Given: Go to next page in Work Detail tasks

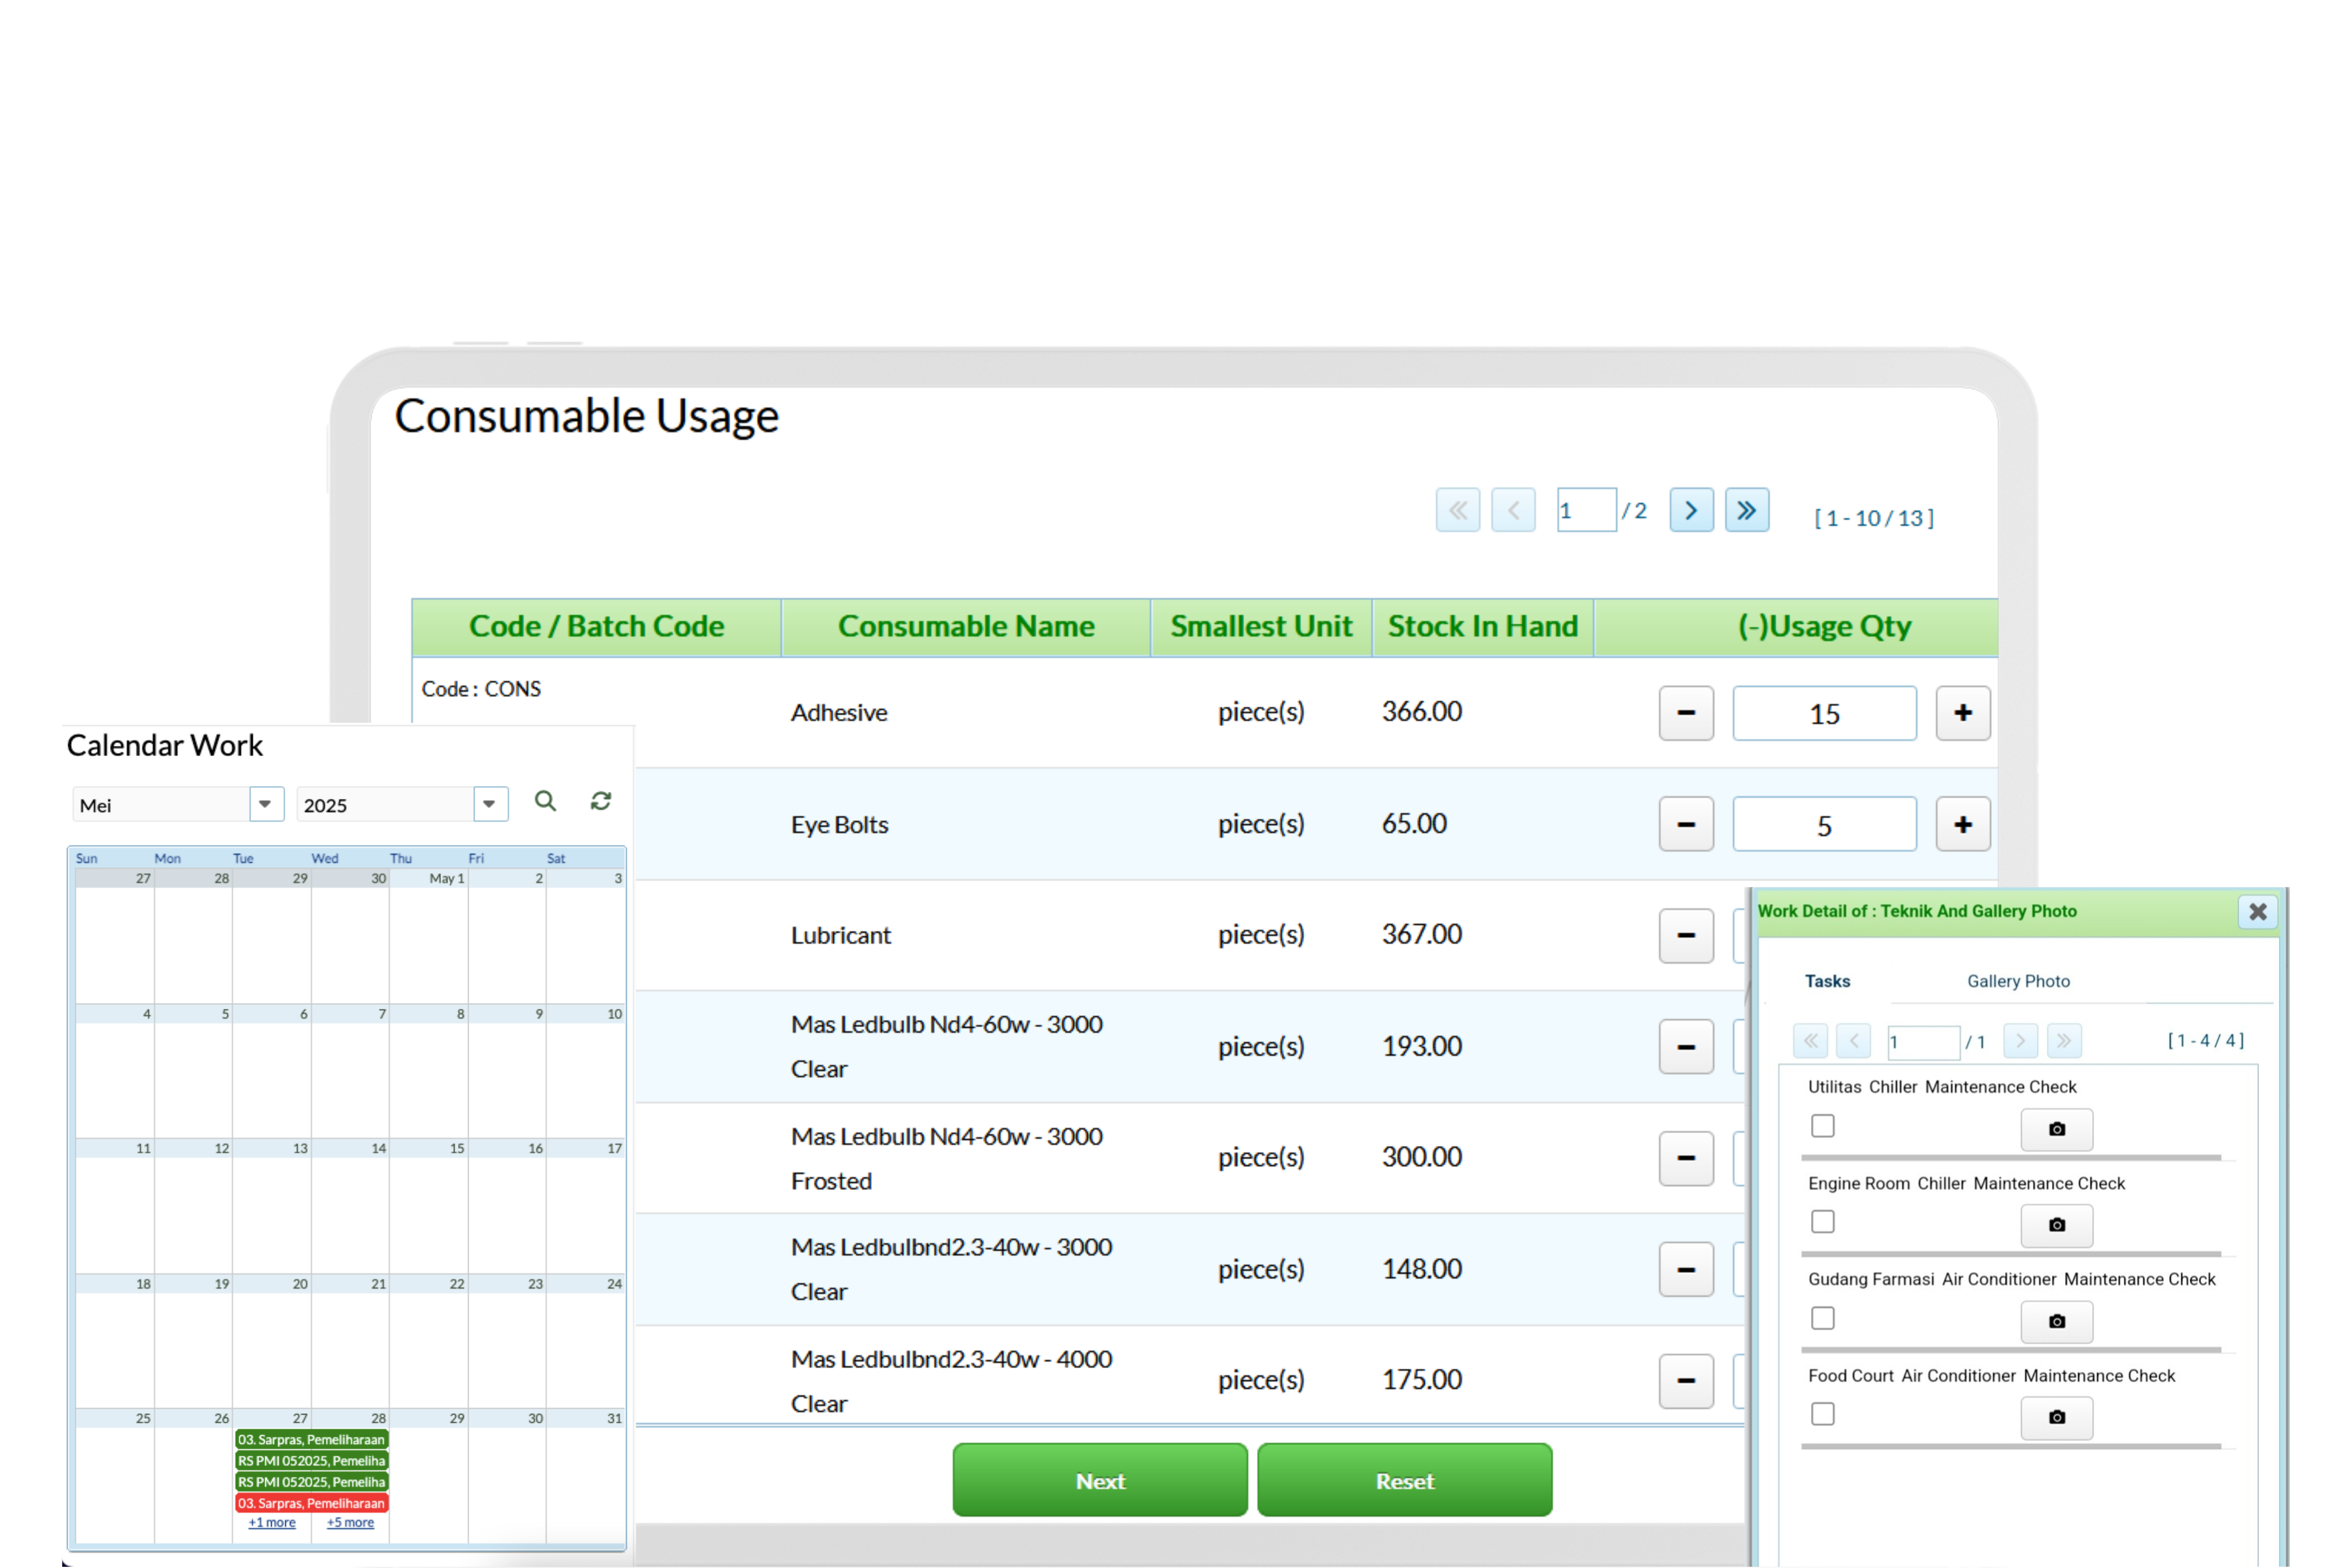Looking at the screenshot, I should [2020, 1042].
